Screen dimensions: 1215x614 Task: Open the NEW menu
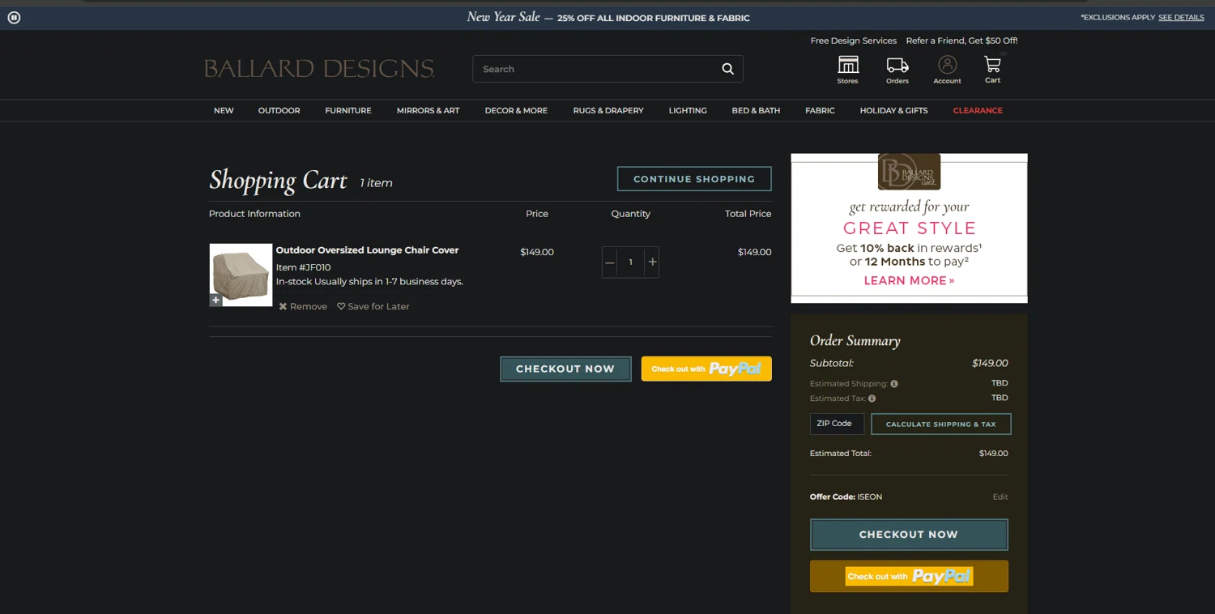pyautogui.click(x=224, y=110)
